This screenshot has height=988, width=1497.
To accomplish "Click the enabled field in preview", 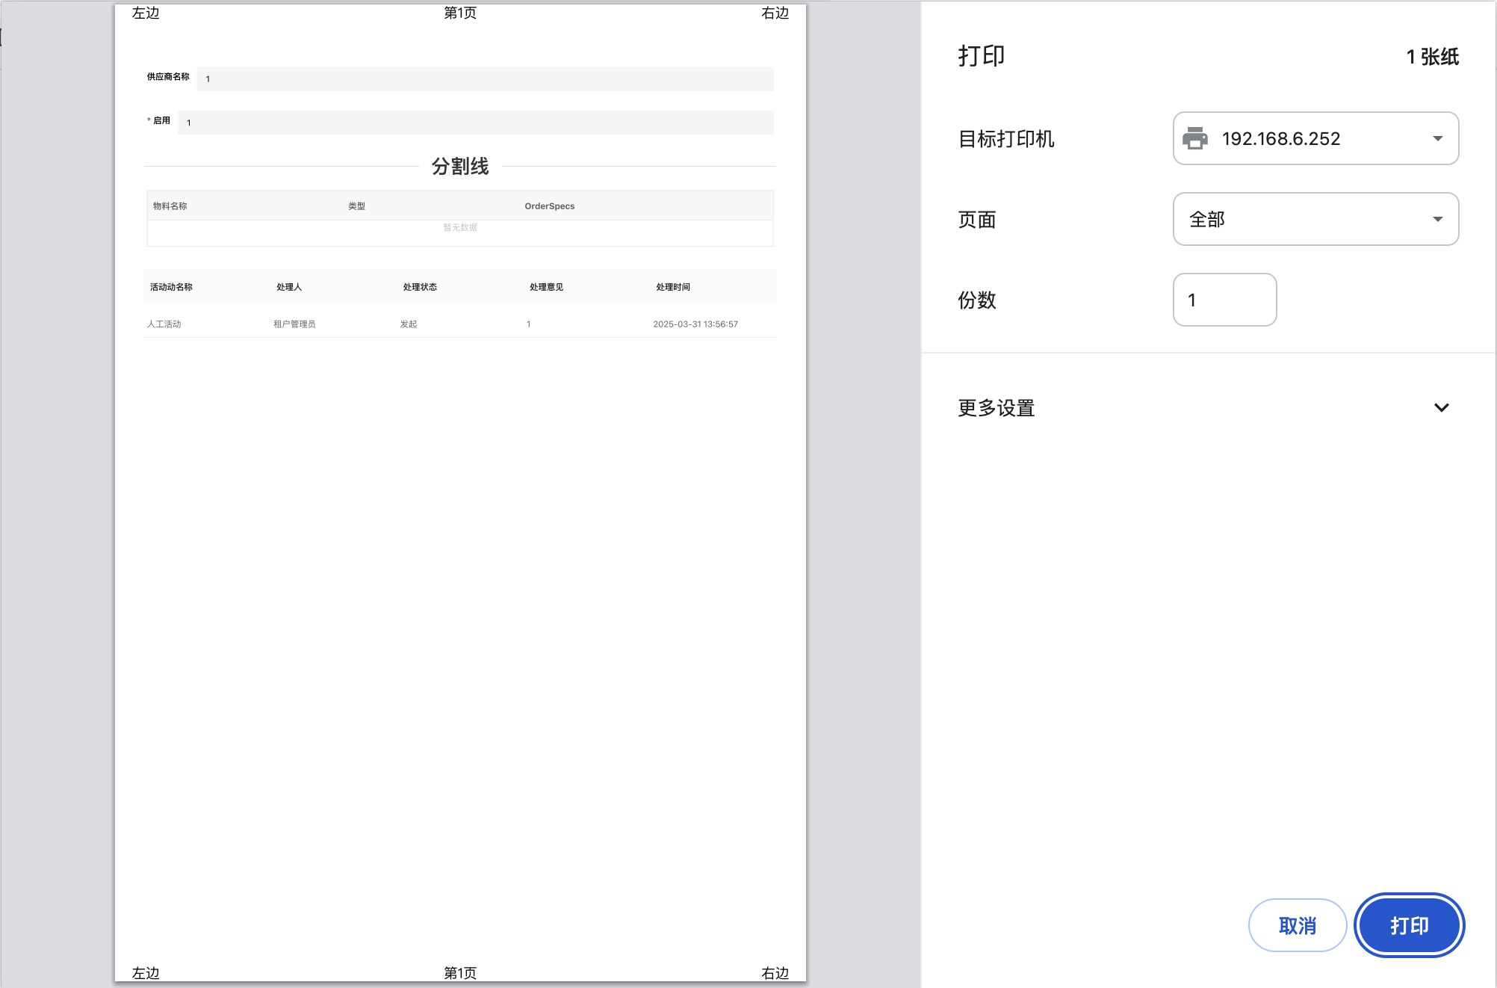I will (475, 123).
